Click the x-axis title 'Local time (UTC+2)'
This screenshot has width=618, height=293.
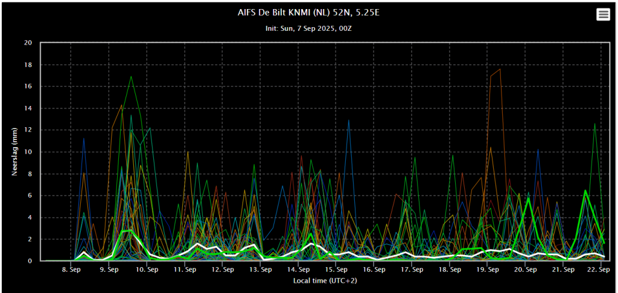click(x=325, y=281)
